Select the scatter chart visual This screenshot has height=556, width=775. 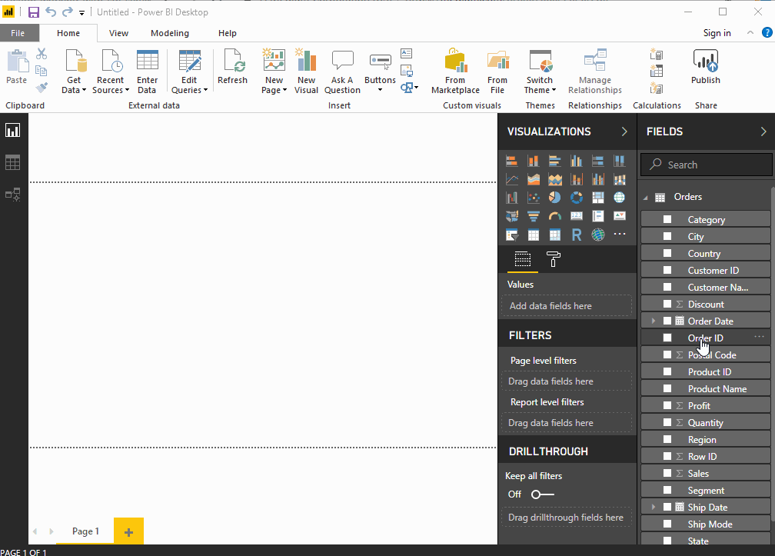pyautogui.click(x=534, y=198)
